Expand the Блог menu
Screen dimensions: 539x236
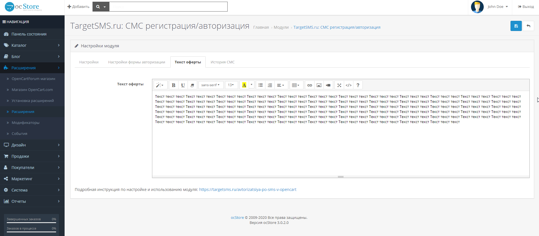[32, 57]
